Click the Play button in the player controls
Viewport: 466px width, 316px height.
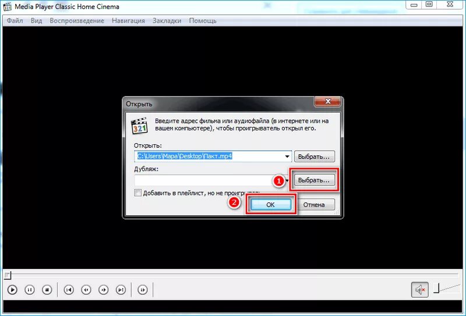point(12,290)
